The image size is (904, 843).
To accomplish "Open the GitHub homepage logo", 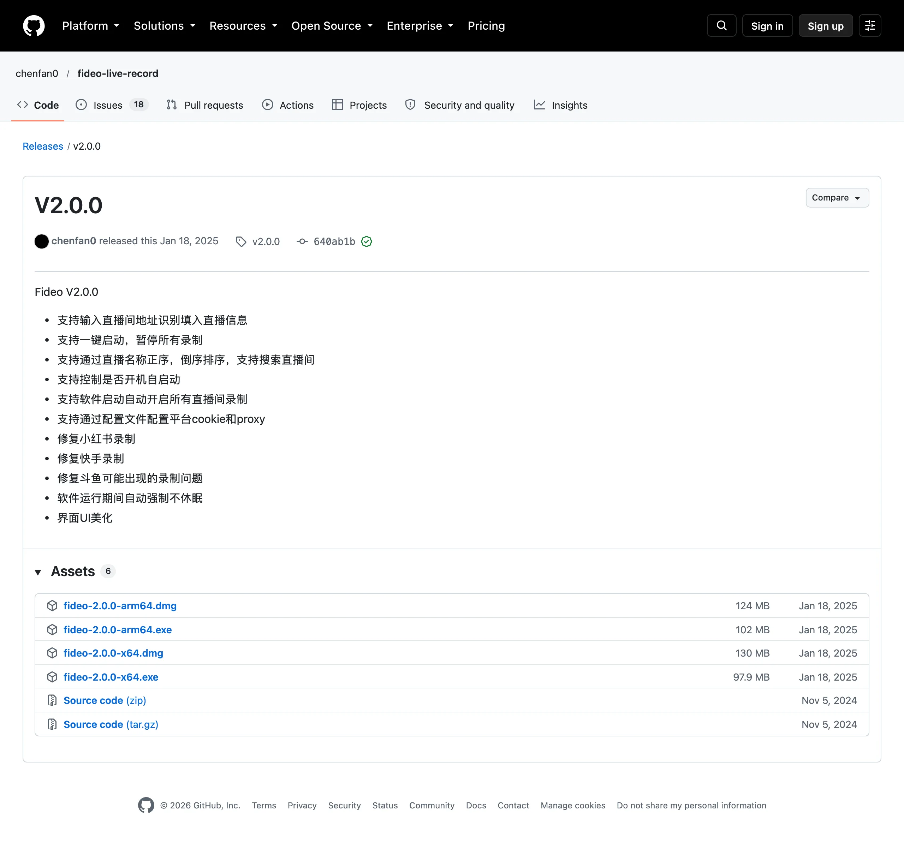I will click(34, 25).
